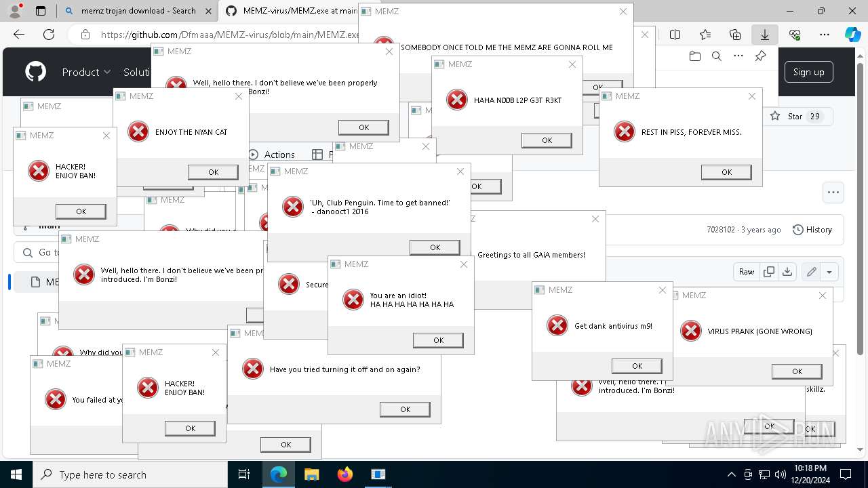
Task: Open Windows Start menu
Action: [16, 474]
